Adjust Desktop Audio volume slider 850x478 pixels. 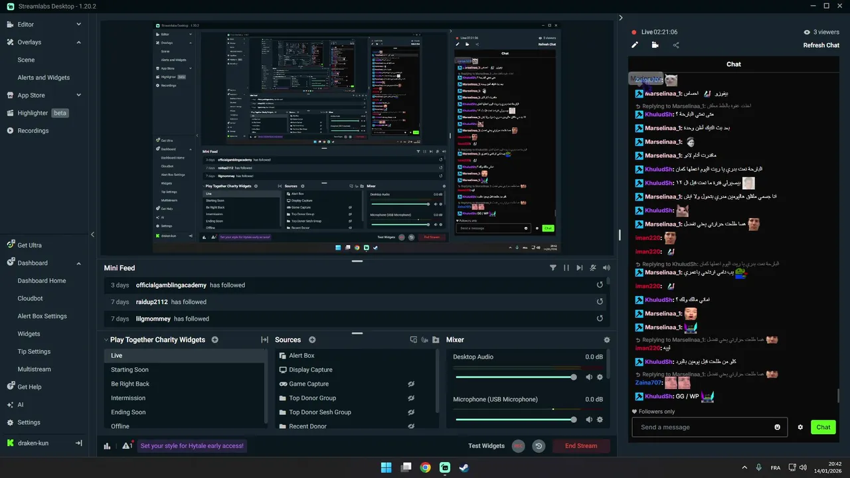click(x=515, y=377)
